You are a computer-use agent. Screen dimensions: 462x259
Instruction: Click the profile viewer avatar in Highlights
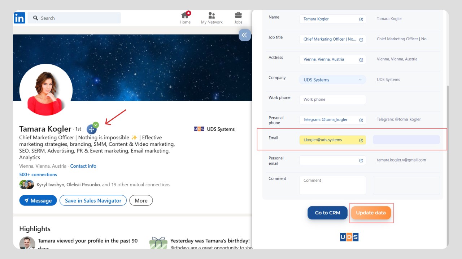click(27, 243)
